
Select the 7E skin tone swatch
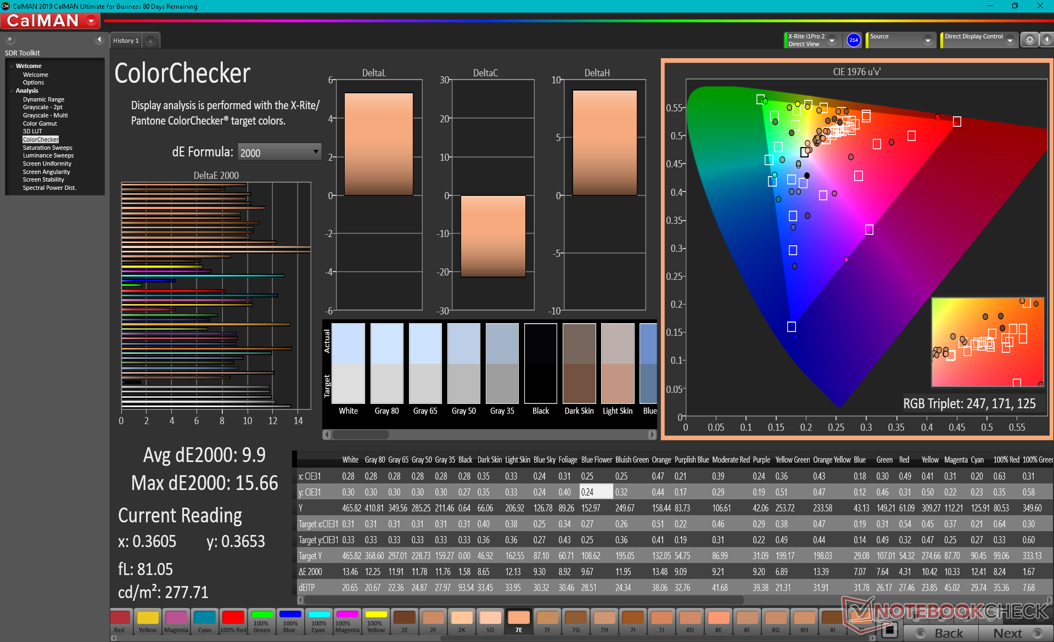(518, 621)
